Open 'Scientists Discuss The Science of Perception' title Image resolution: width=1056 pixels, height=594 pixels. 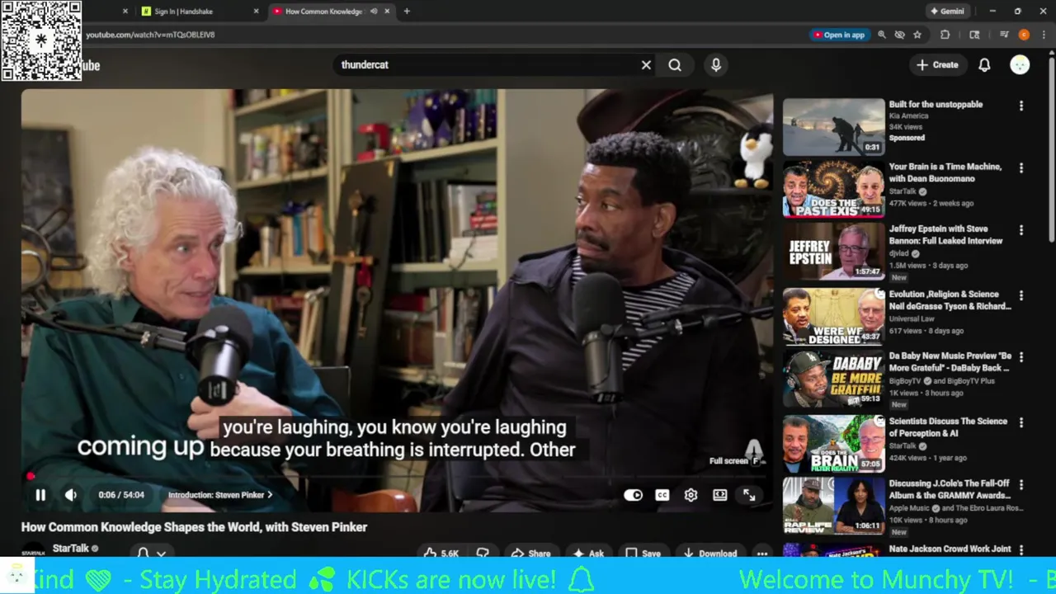(948, 427)
